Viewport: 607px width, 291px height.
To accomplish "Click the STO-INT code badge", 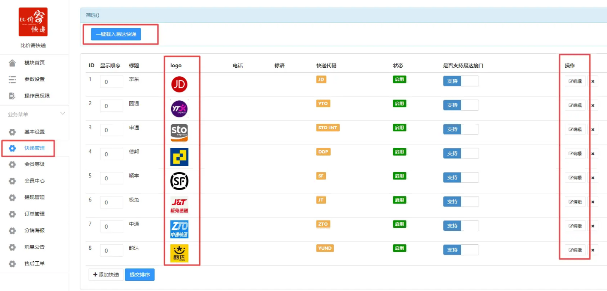I will (328, 128).
